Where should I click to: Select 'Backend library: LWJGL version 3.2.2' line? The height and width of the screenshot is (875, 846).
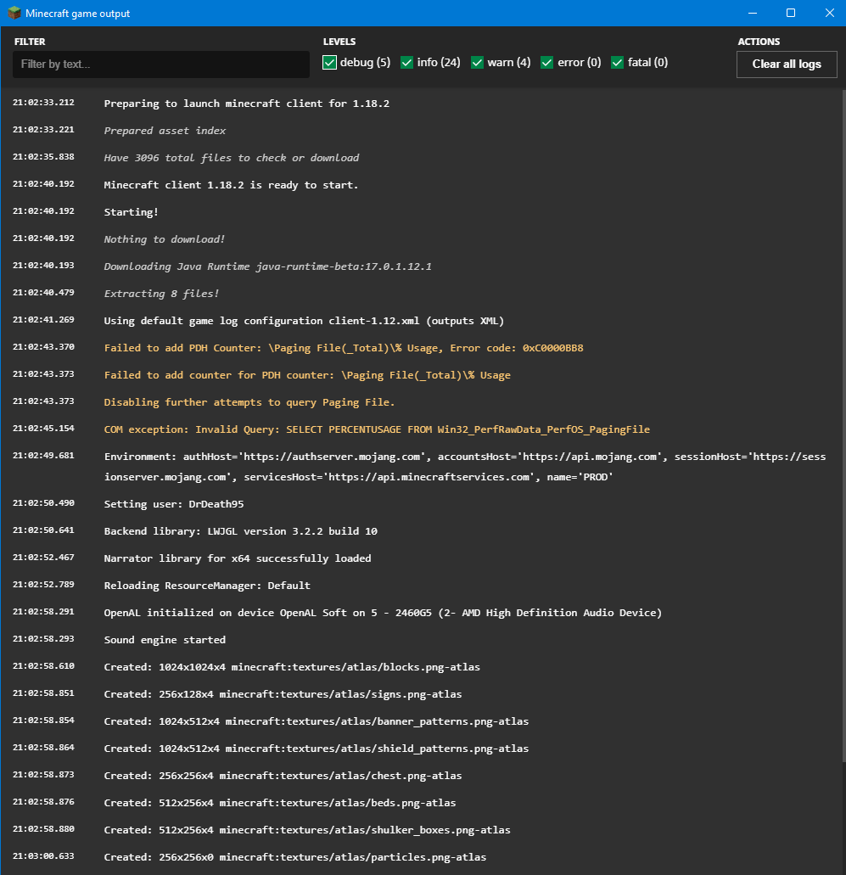[x=240, y=531]
